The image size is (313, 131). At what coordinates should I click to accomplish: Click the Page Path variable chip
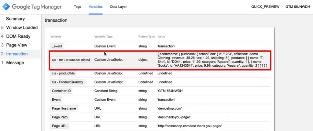tap(60, 117)
